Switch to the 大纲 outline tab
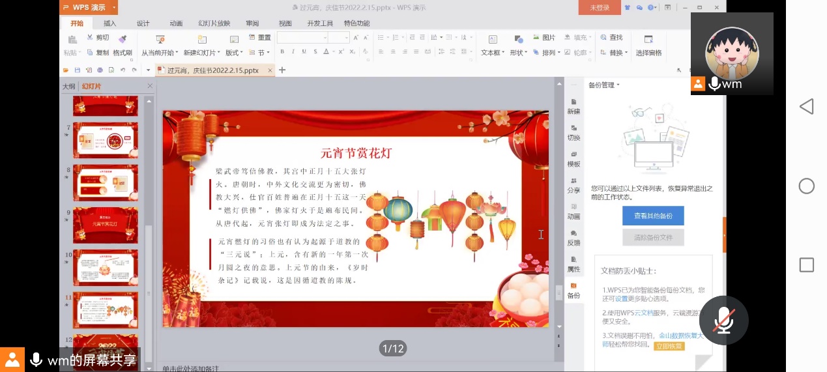 (x=68, y=87)
